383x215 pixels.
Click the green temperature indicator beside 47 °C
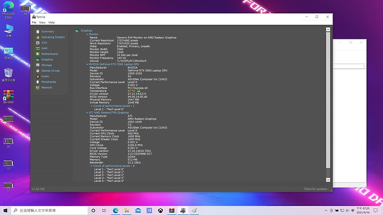(x=138, y=91)
